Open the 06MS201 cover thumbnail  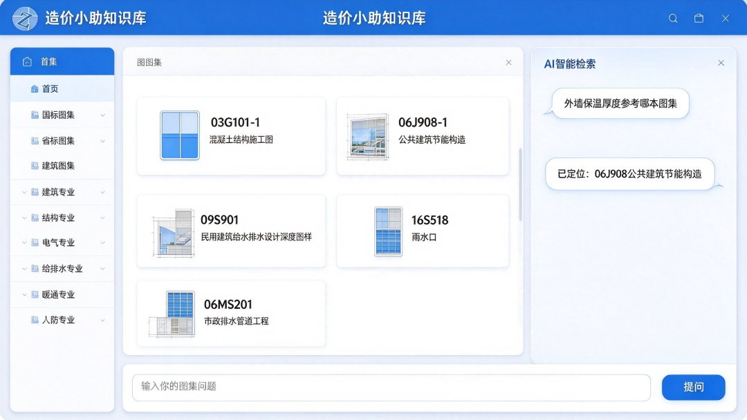pyautogui.click(x=172, y=314)
